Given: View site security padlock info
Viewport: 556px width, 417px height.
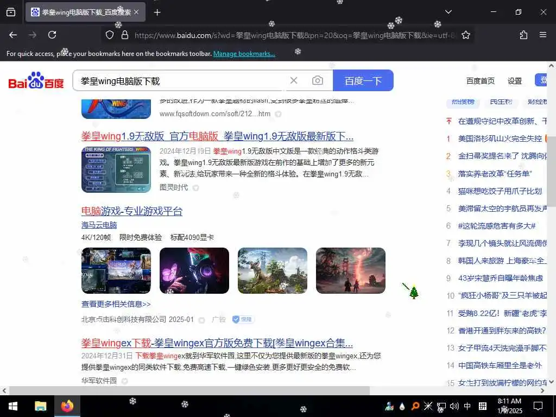Looking at the screenshot, I should click(x=124, y=35).
